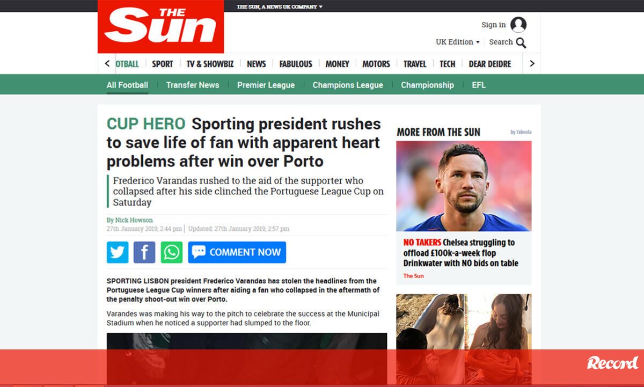
Task: Open the Chelsea struggling to offload headline
Action: [460, 253]
